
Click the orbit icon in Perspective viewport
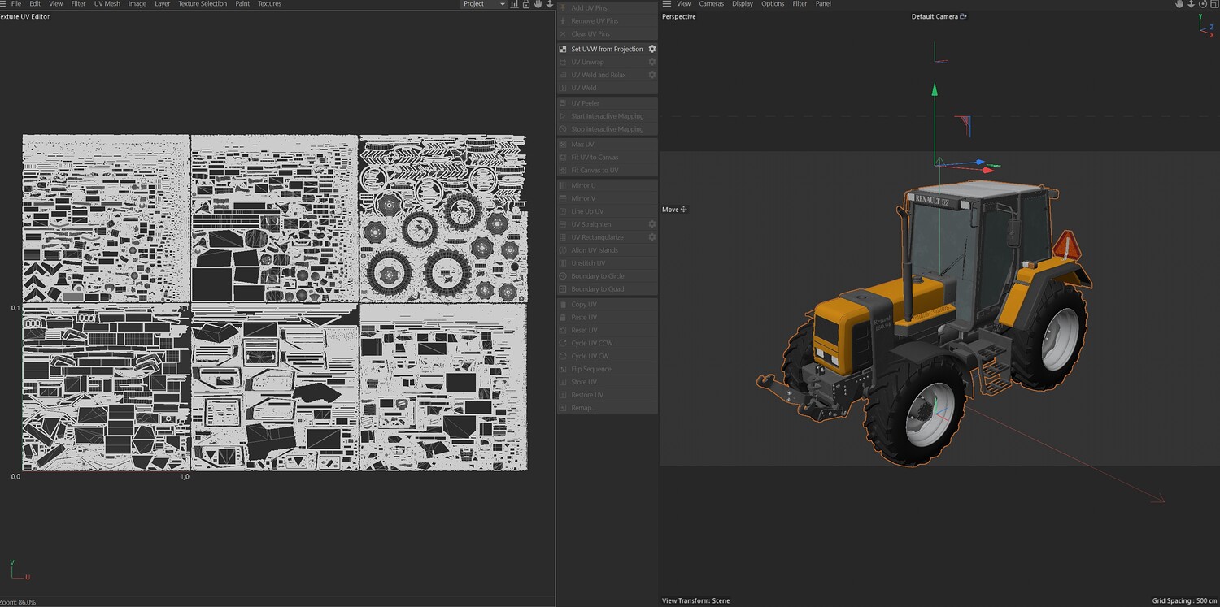1202,4
